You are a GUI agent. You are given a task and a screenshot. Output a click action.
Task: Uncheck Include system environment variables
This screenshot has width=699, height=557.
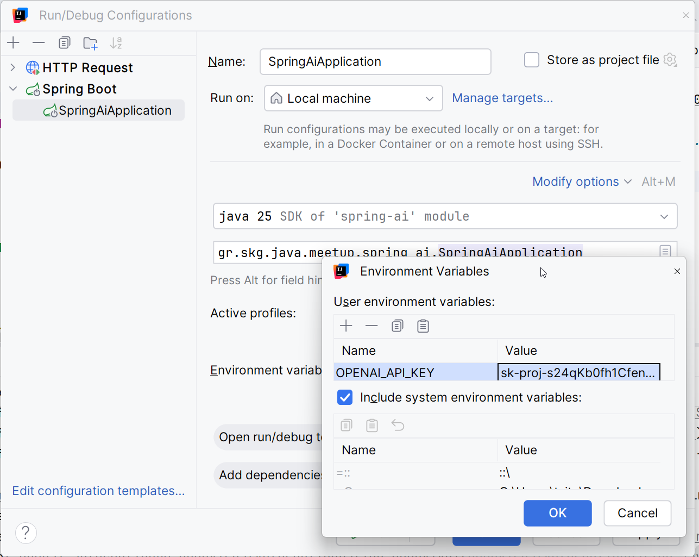pos(345,397)
